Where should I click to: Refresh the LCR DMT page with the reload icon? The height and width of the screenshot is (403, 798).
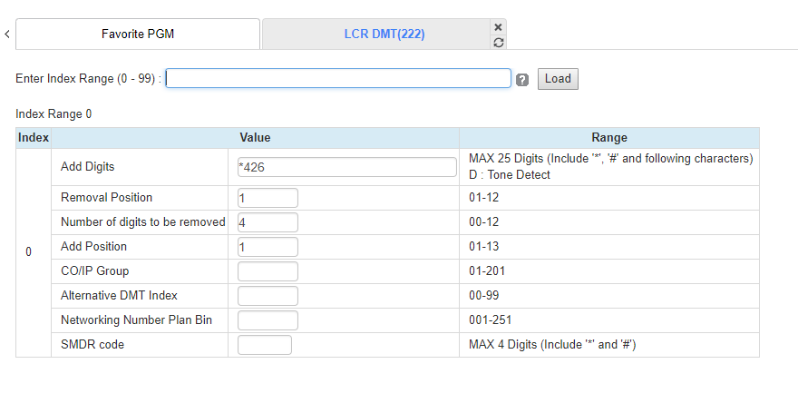click(x=498, y=42)
